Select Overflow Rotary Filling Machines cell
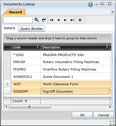This screenshot has width=116, height=126. (75, 69)
